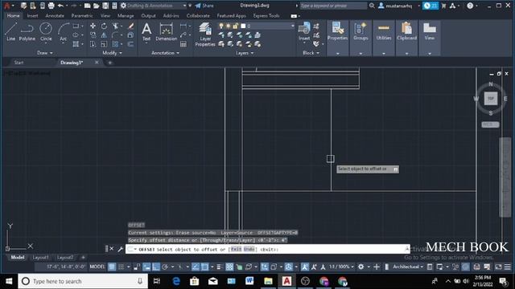Click the Hatch tool icon
This screenshot has width=515, height=289.
pos(76,44)
